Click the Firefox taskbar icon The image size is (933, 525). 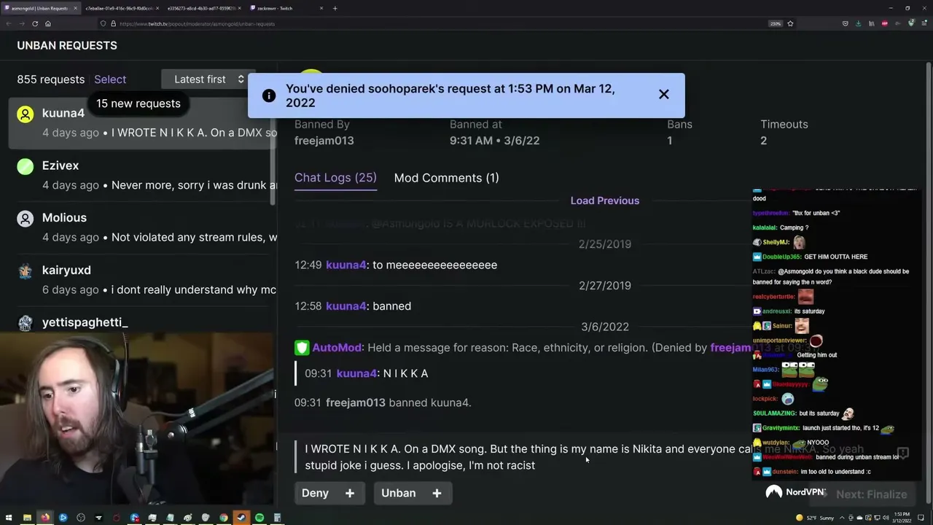point(45,518)
